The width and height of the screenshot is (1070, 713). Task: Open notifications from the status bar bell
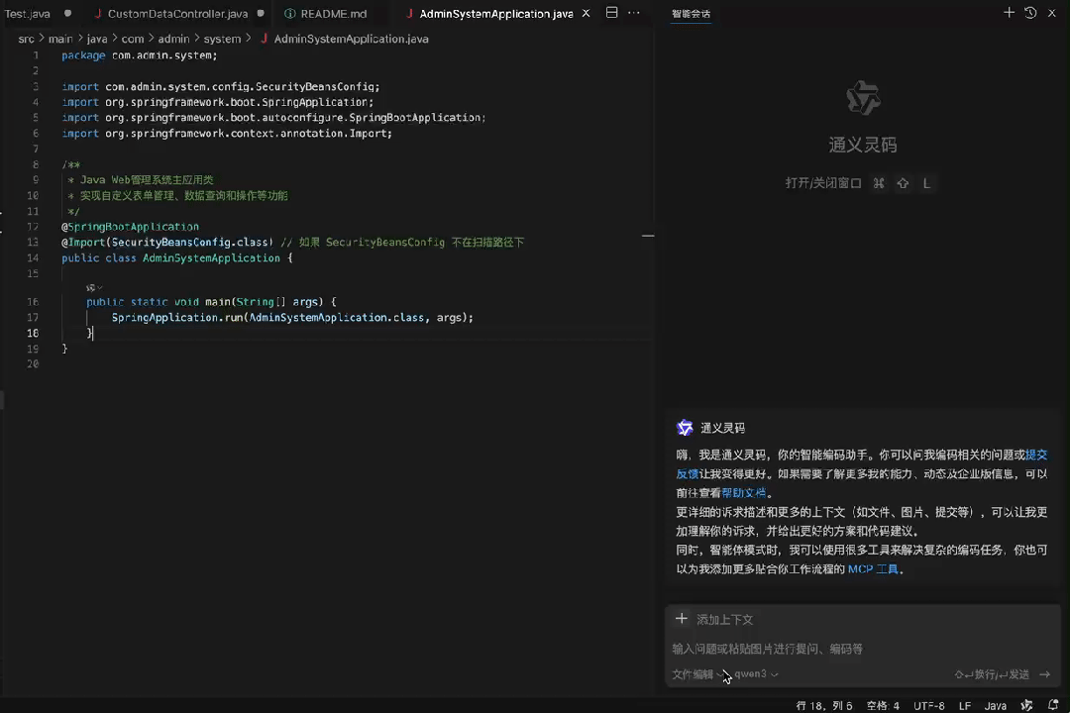click(1053, 705)
